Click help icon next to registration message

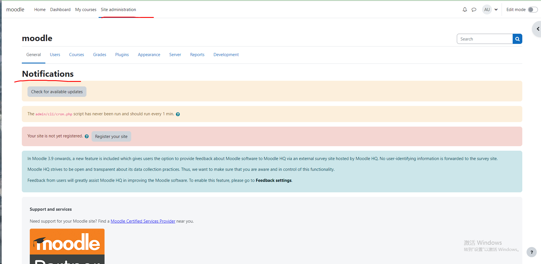86,136
